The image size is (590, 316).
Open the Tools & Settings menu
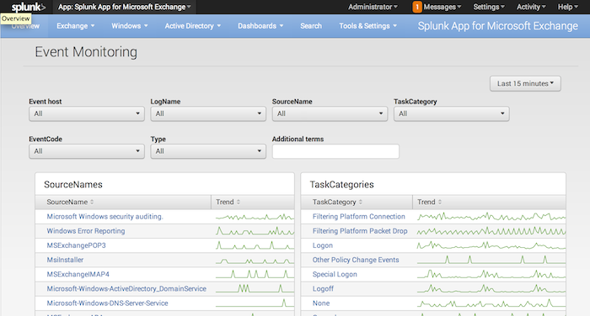[x=368, y=26]
